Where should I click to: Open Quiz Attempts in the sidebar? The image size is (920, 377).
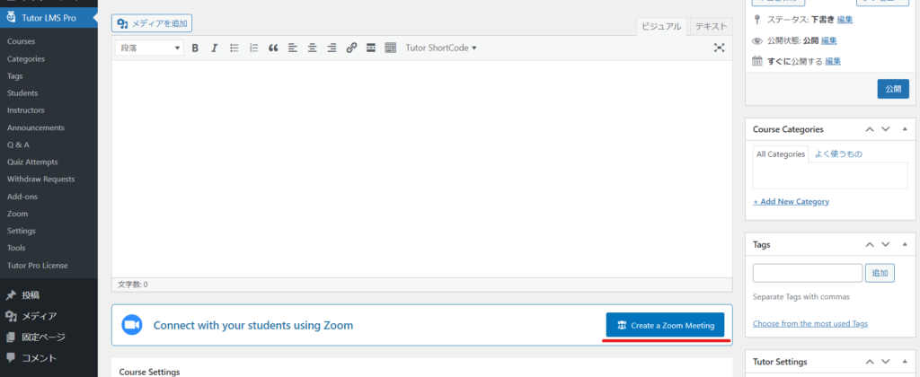[32, 162]
